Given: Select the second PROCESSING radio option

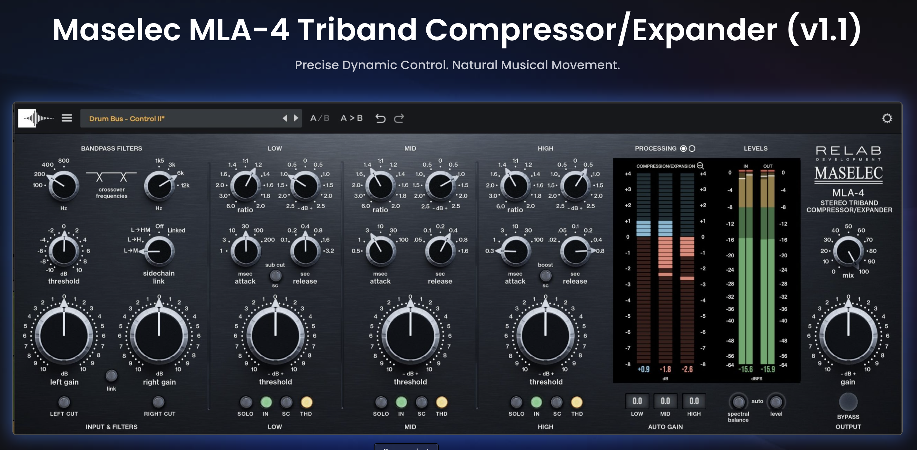Looking at the screenshot, I should pos(692,149).
